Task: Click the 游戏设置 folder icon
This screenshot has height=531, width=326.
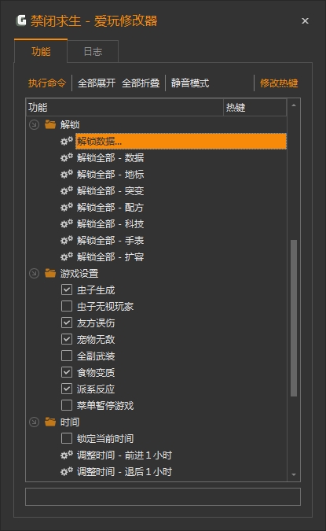Action: (50, 273)
